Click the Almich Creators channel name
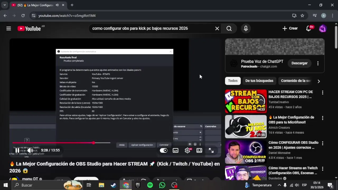Image resolution: width=338 pixels, height=190 pixels. click(279, 128)
